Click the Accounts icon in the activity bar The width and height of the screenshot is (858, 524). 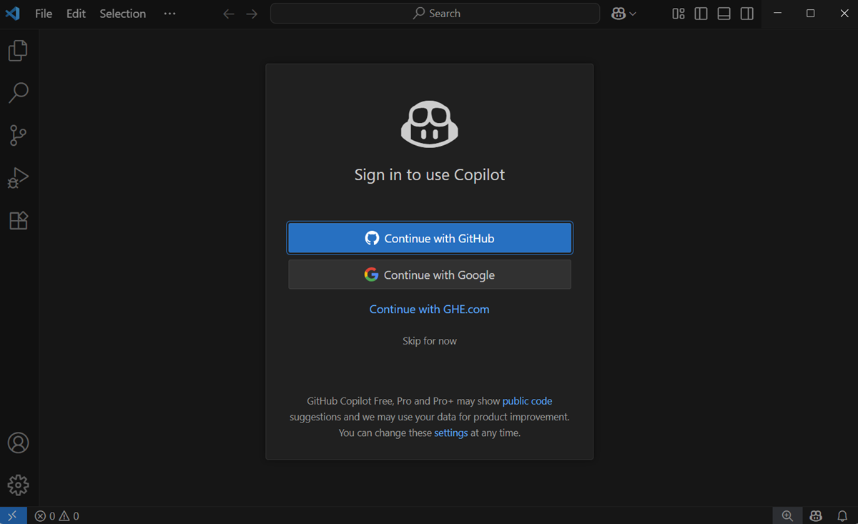point(18,443)
